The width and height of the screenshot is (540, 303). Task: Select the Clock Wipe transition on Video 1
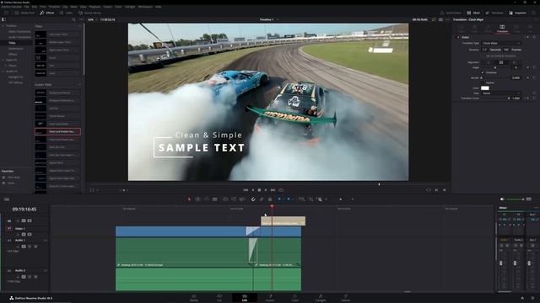point(253,231)
